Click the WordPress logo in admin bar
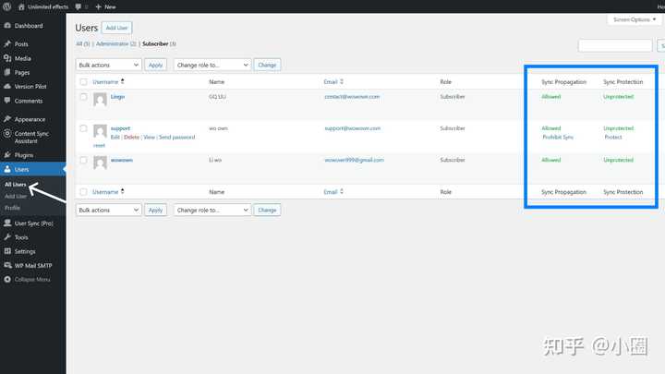This screenshot has height=374, width=665. [7, 6]
